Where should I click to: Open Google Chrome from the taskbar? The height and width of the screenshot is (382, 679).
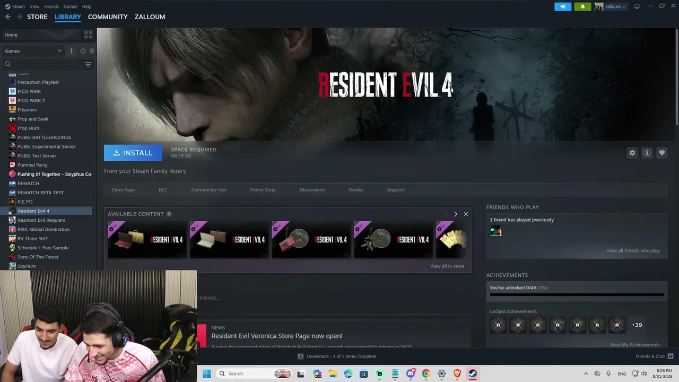[426, 374]
